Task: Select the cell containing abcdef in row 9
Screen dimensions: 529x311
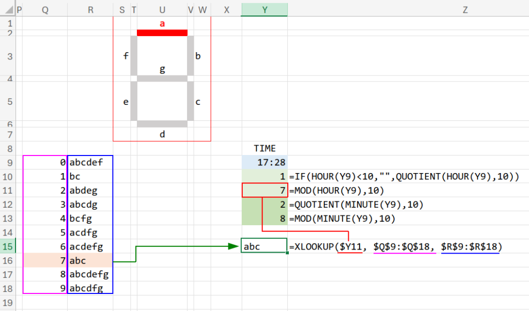Action: (90, 162)
